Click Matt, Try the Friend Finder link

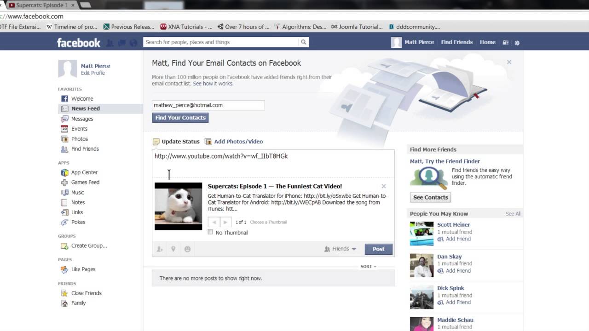tap(445, 161)
